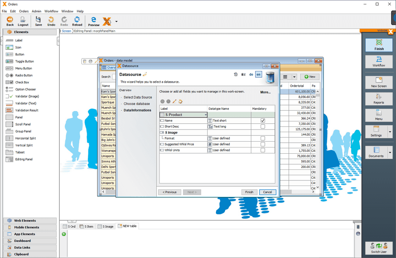
Task: Open the Workflow menu in the menu bar
Action: 51,11
